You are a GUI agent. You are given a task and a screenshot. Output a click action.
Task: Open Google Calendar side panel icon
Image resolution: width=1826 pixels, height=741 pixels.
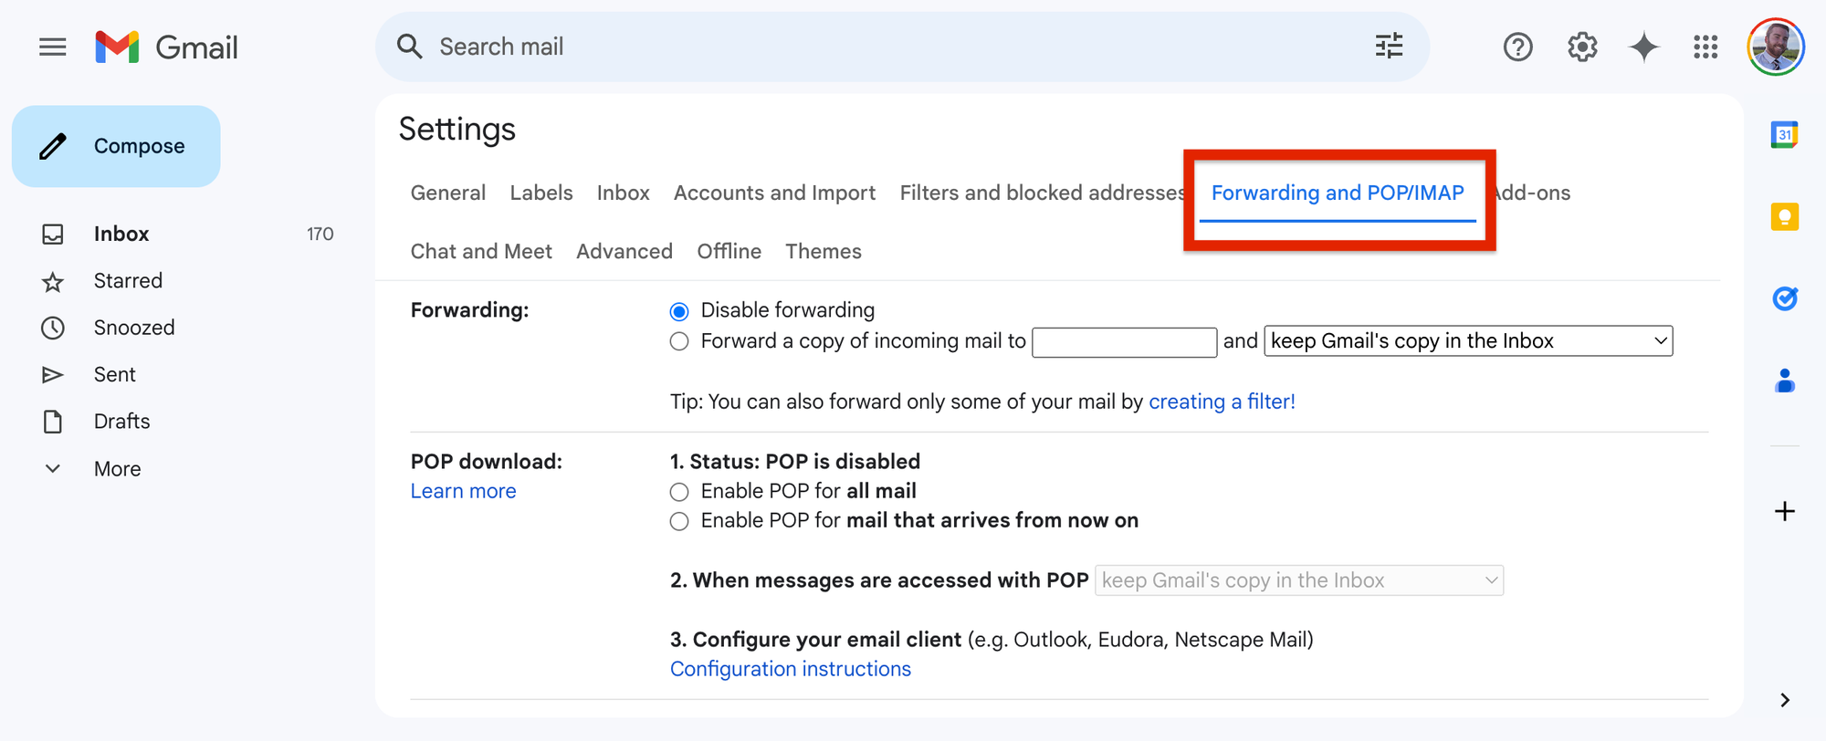(x=1784, y=135)
